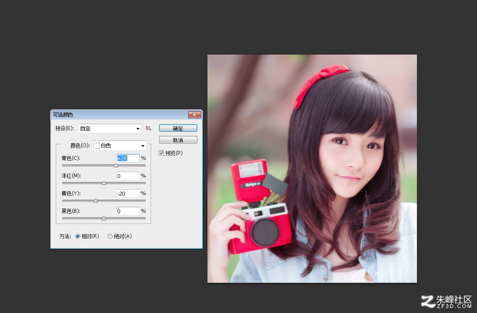Click the 黑色(B) slider handle
Viewport: 477px width, 313px height.
pyautogui.click(x=104, y=219)
